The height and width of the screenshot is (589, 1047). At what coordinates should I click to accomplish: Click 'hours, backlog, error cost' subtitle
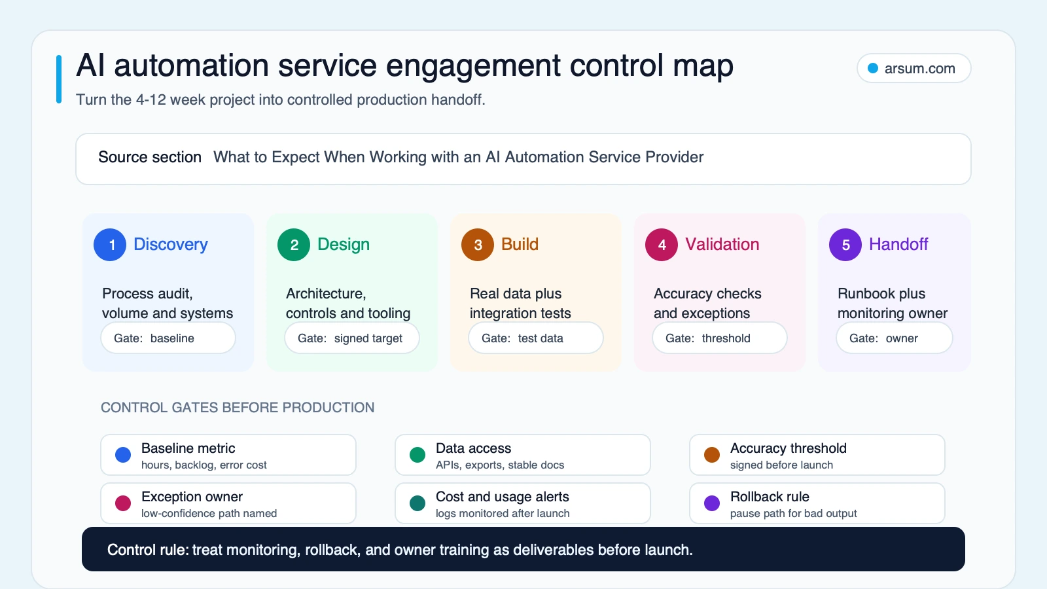click(204, 465)
